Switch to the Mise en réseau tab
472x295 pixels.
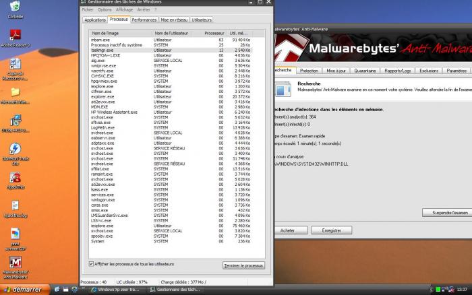[174, 20]
